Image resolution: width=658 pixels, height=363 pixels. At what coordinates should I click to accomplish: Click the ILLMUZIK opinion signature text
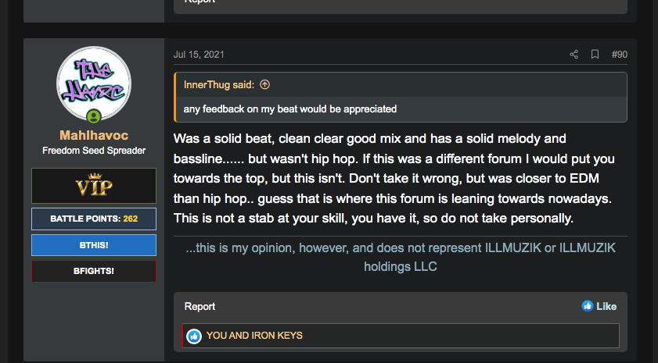tap(400, 257)
